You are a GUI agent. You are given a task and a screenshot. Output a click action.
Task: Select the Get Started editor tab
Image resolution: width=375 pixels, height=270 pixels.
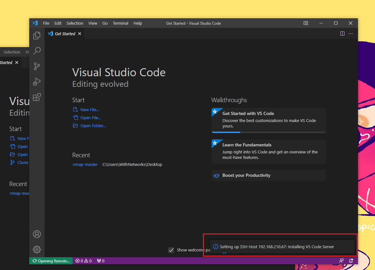click(65, 34)
